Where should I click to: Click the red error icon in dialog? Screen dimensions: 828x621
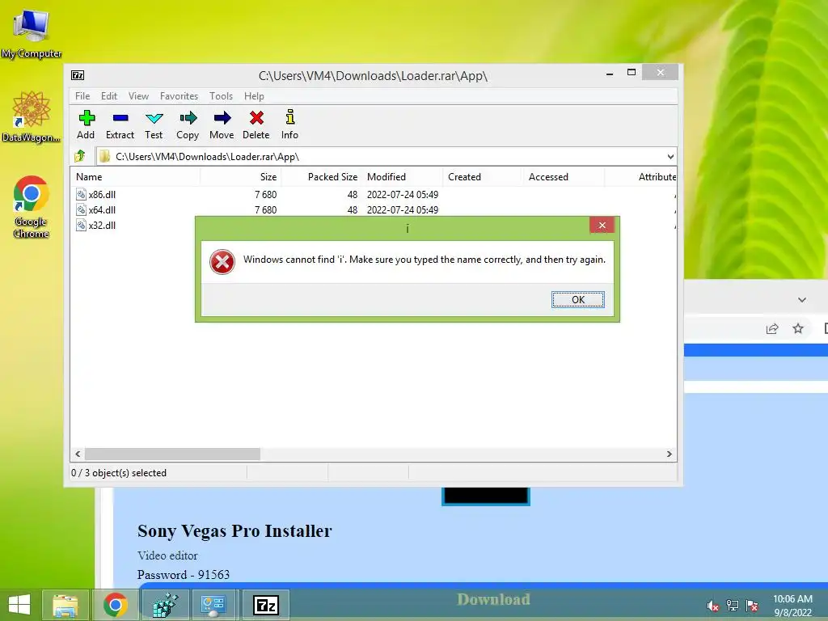[222, 262]
